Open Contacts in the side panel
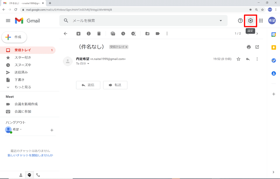 (x=274, y=73)
